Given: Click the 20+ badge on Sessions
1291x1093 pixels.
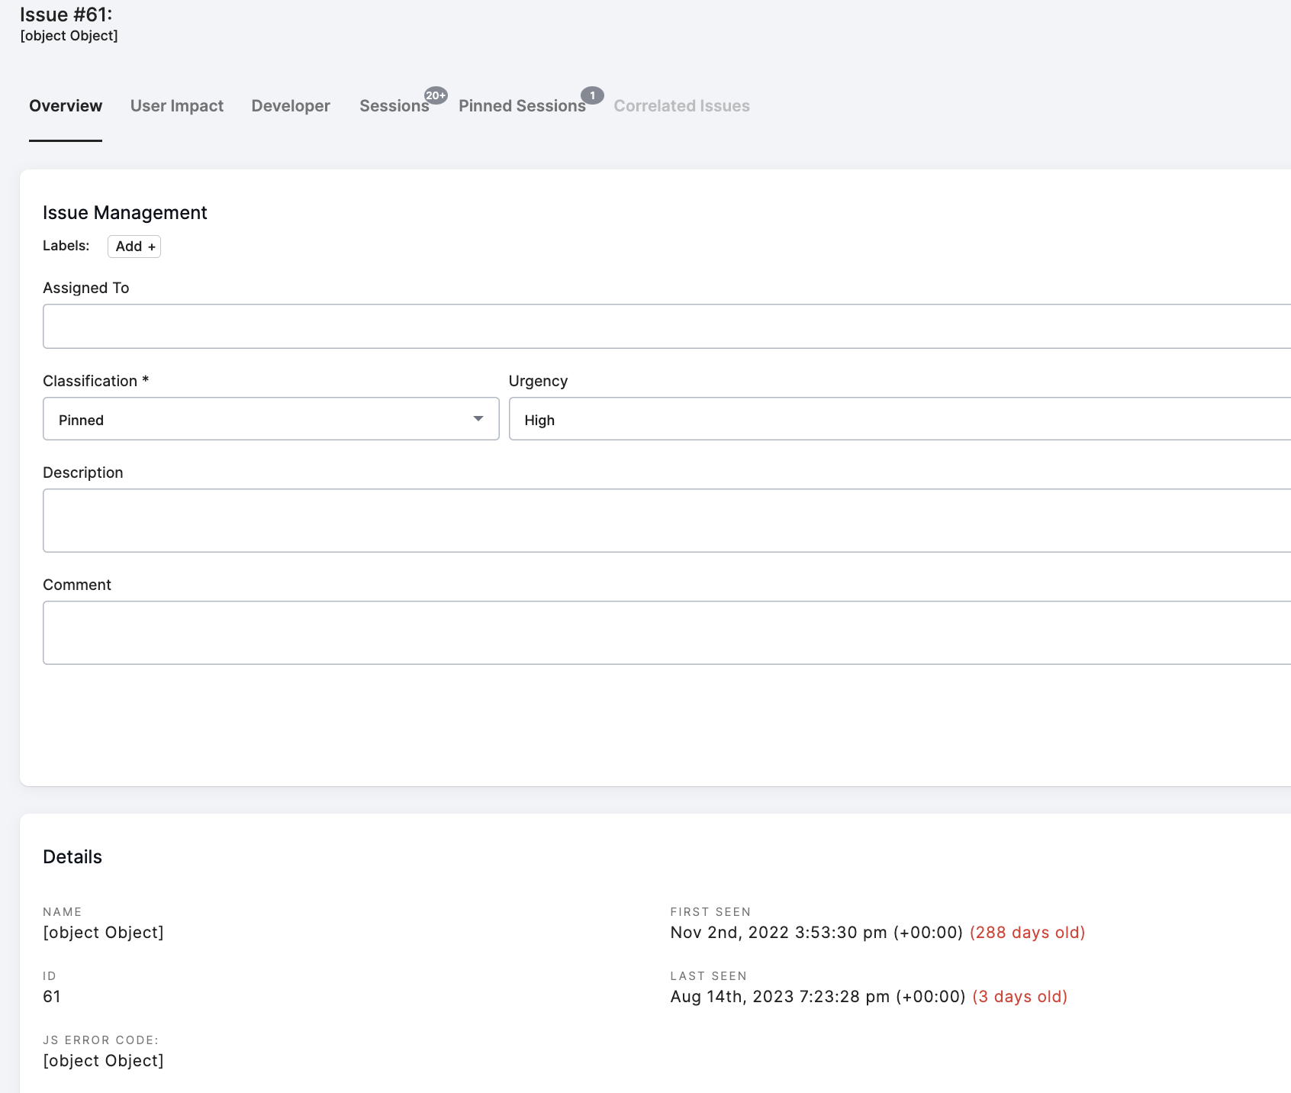Looking at the screenshot, I should 436,95.
